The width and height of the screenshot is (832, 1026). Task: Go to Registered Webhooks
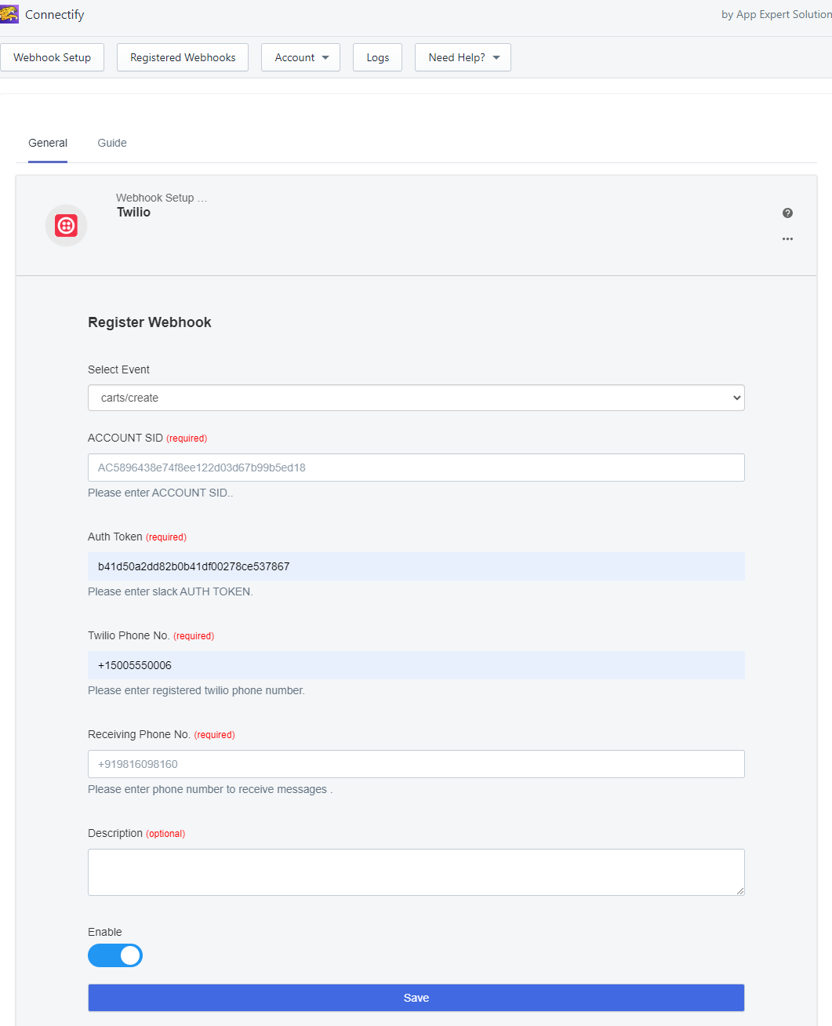coord(183,57)
